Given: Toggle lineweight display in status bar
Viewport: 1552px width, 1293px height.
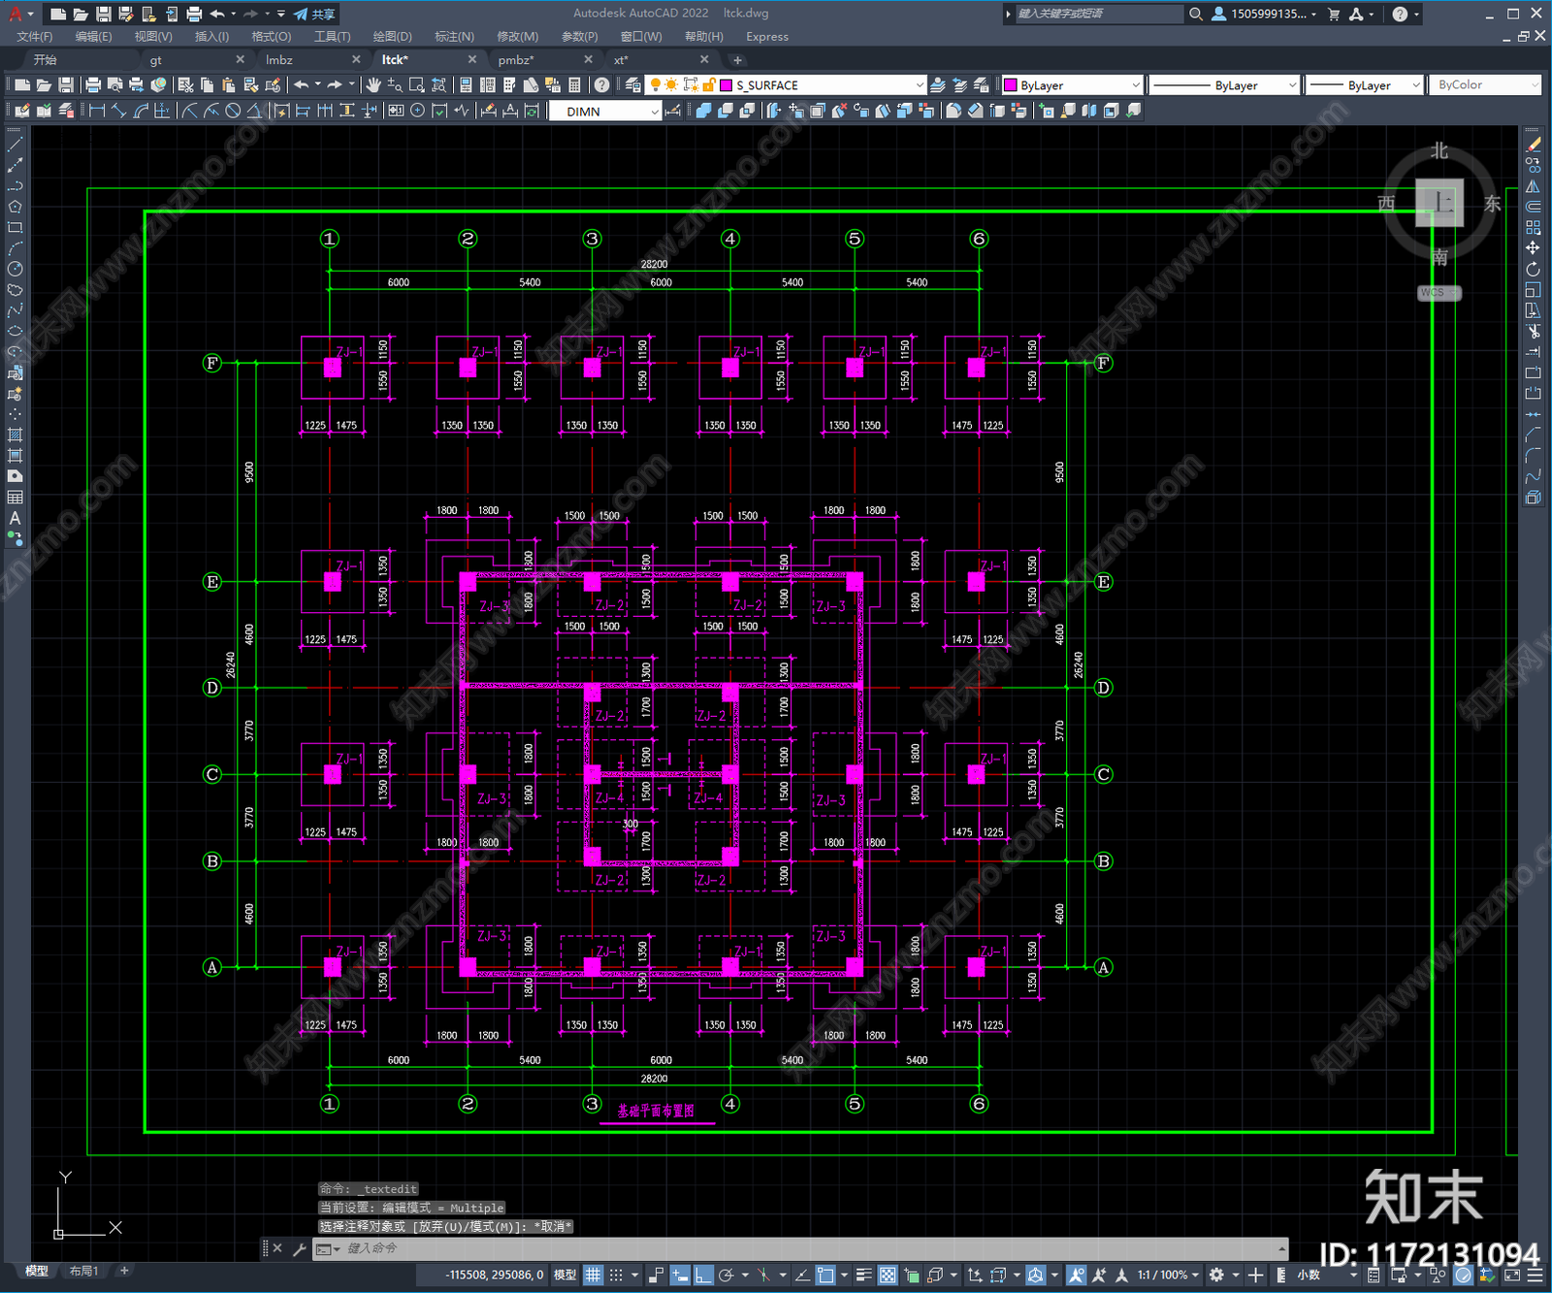Looking at the screenshot, I should [x=863, y=1275].
